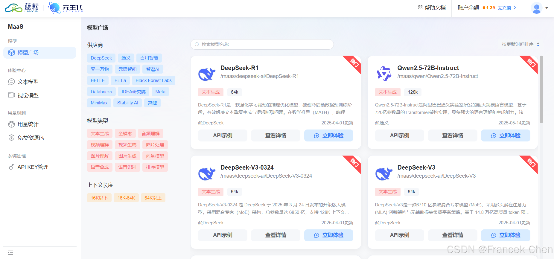Screen dimensions: 554x259
Task: Click the model list vertical scrollbar
Action: point(541,89)
